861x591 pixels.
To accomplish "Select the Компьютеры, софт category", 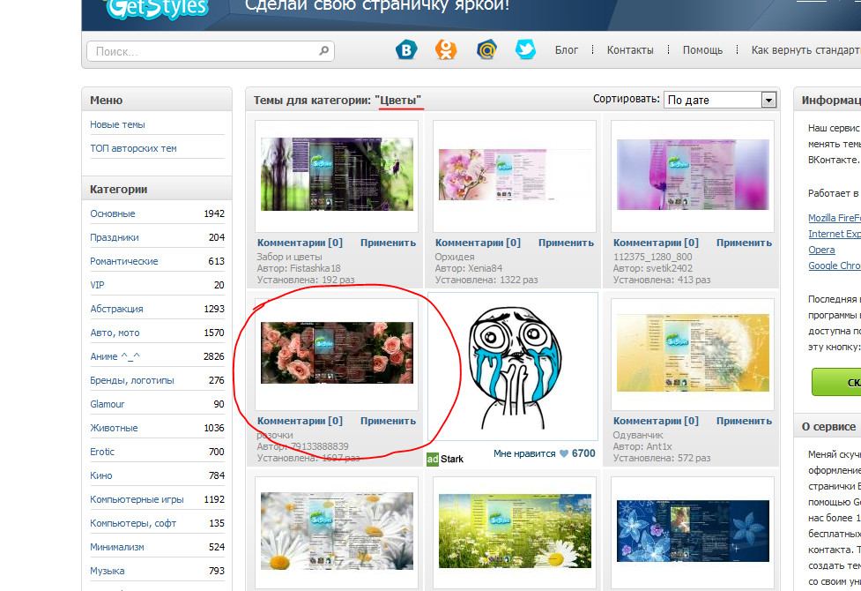I will 133,523.
